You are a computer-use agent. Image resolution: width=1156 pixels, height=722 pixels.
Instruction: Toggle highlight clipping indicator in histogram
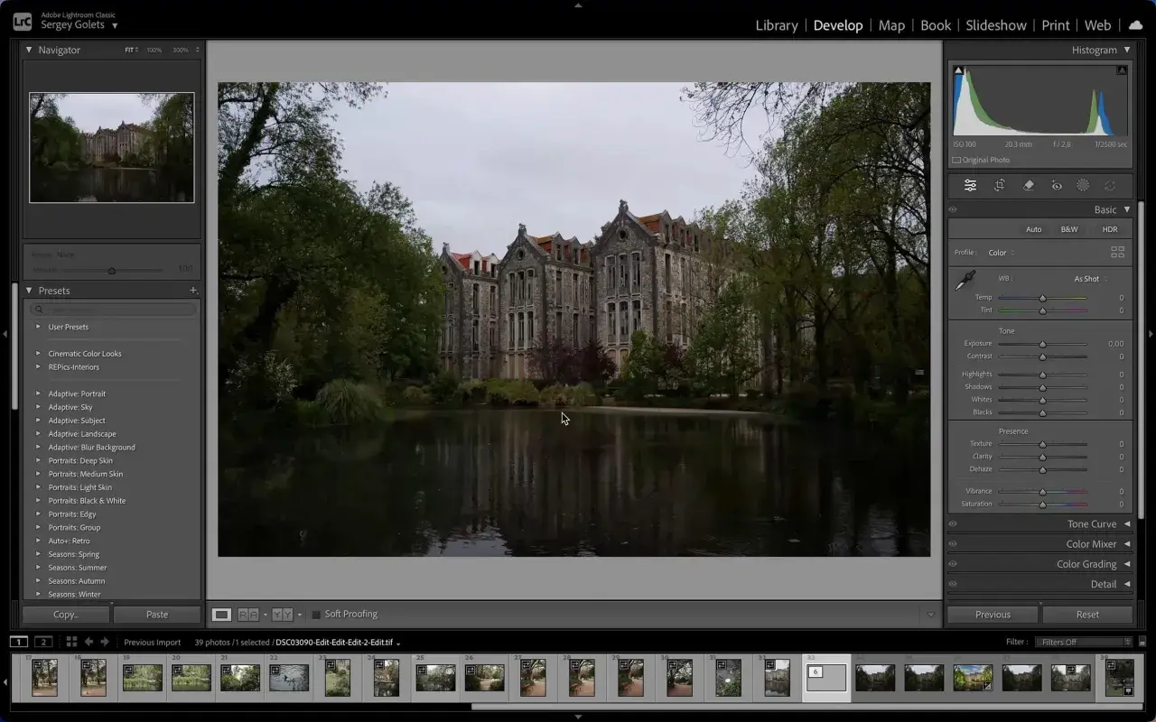[x=1122, y=70]
